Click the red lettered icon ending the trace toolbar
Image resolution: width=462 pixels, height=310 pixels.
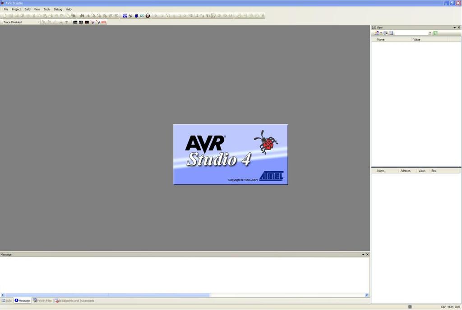point(103,23)
